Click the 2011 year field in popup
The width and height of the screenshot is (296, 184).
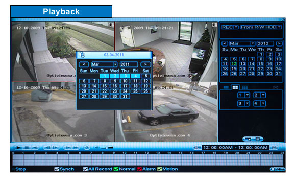[129, 64]
